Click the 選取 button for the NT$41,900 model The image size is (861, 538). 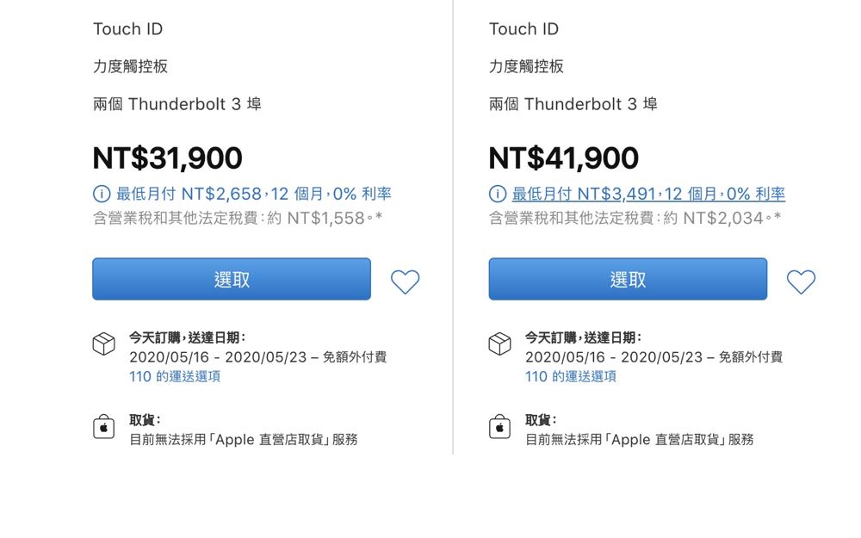click(628, 279)
